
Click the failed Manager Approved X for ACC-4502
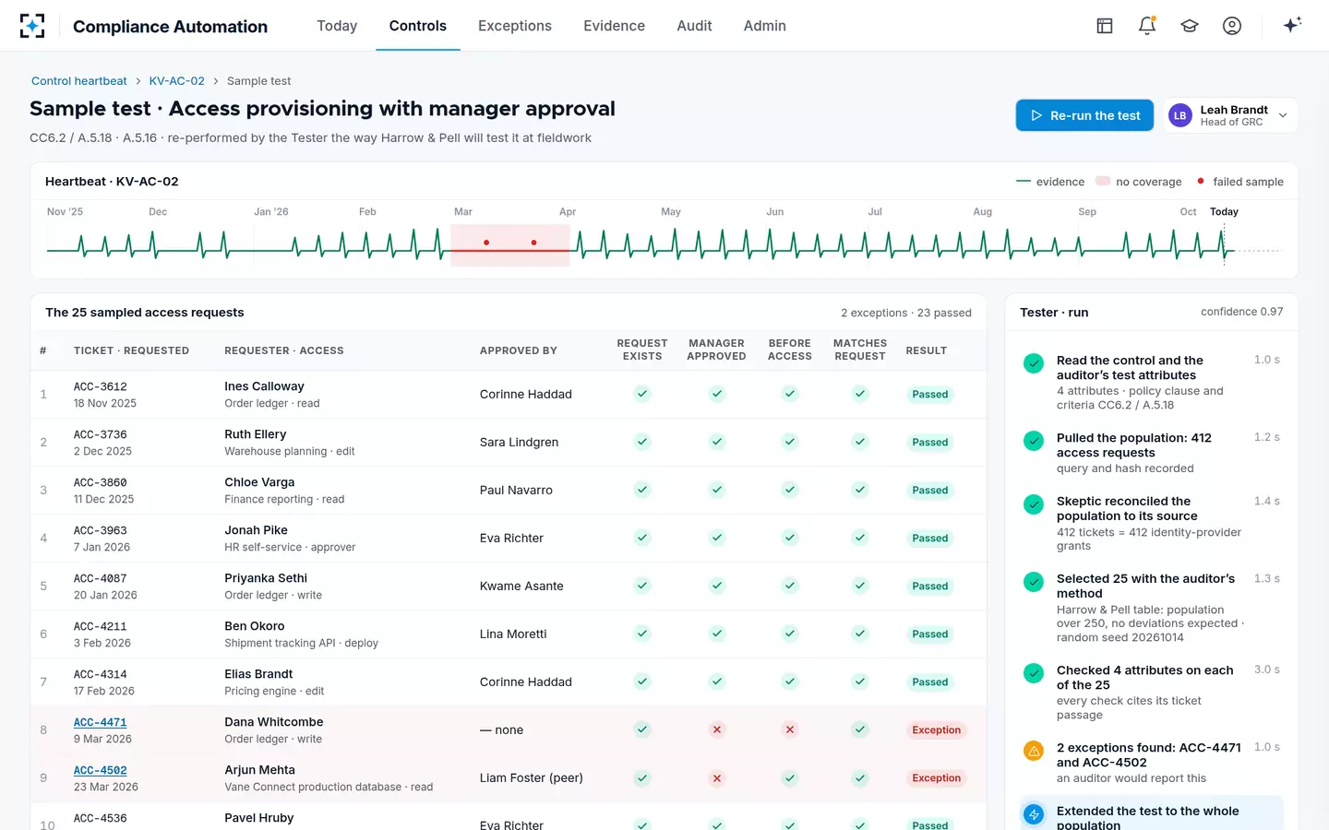pyautogui.click(x=717, y=777)
